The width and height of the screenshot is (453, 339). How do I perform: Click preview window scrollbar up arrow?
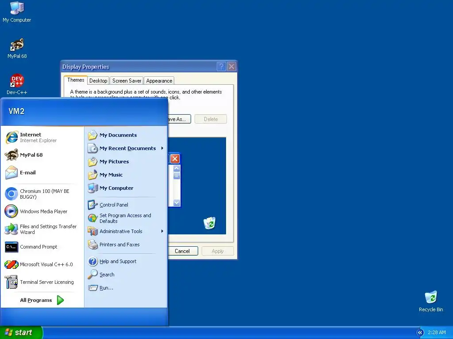click(177, 168)
